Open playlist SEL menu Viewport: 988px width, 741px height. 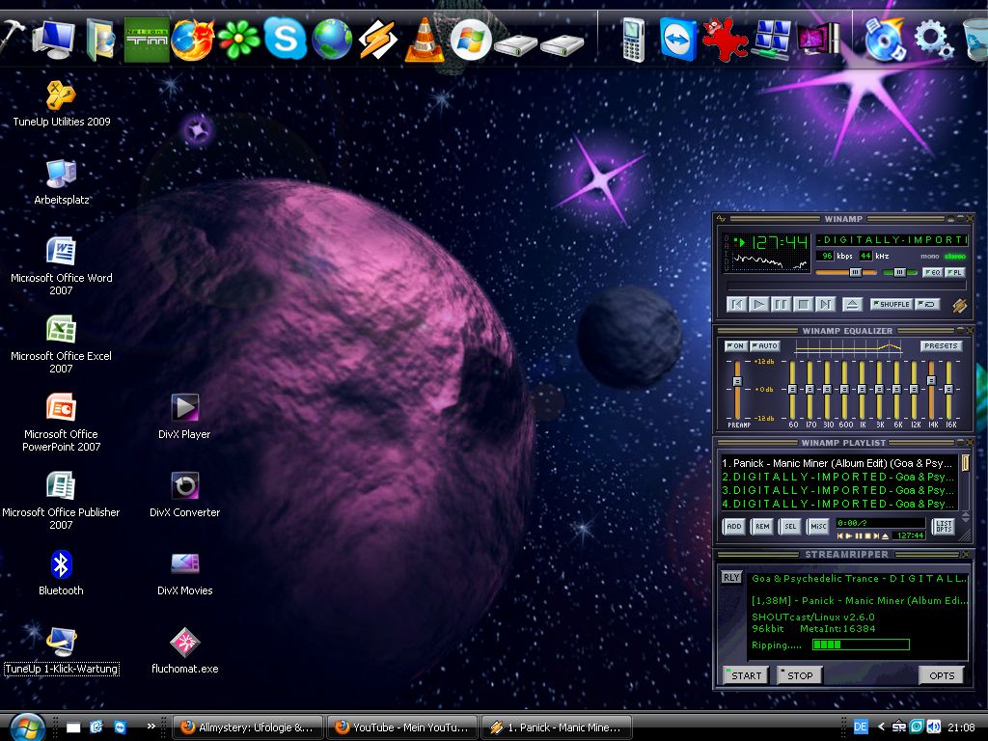click(x=790, y=526)
